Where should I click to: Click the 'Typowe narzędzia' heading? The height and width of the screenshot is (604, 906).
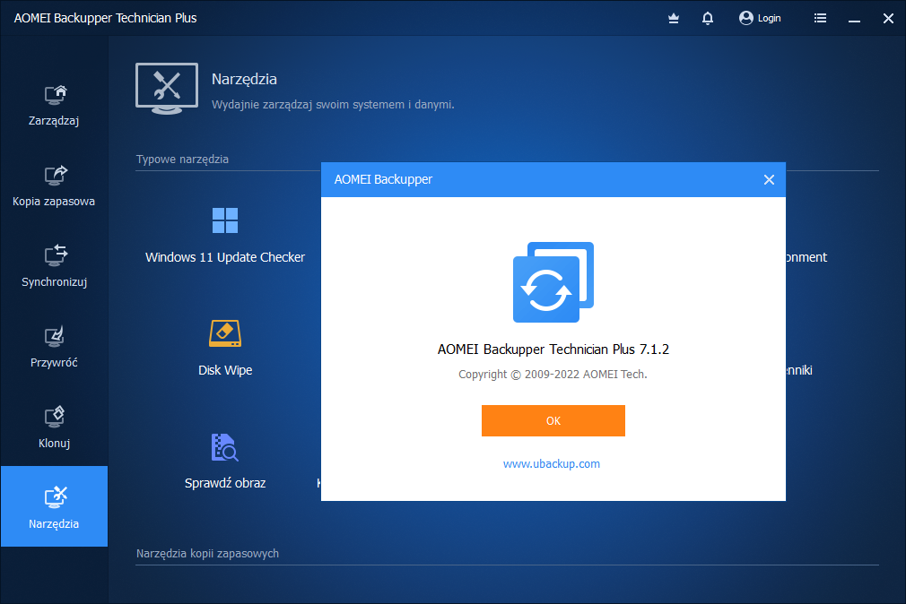point(182,159)
